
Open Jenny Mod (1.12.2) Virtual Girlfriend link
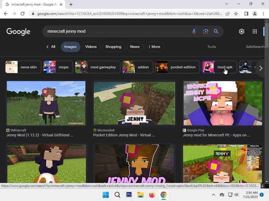coord(40,135)
